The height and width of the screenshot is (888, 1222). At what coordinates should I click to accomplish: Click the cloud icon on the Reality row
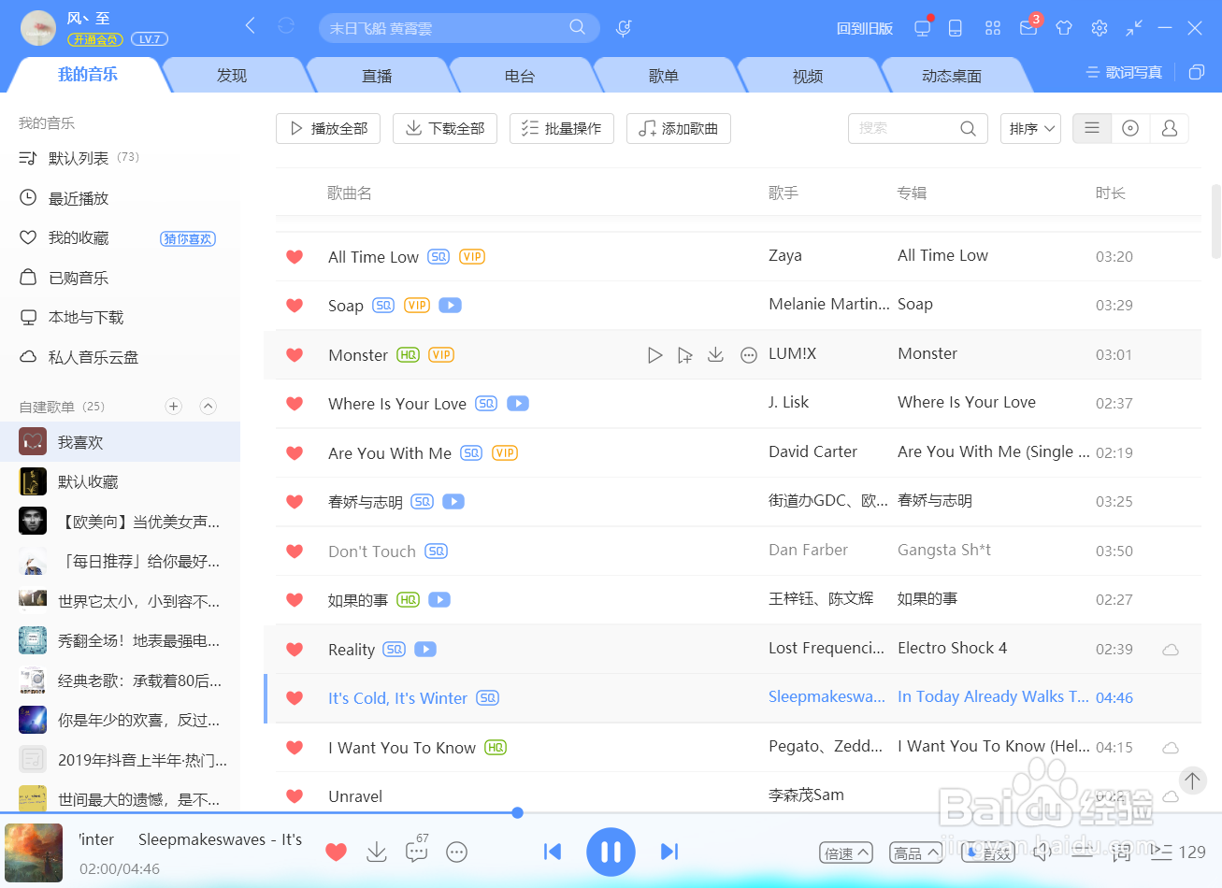1171,650
